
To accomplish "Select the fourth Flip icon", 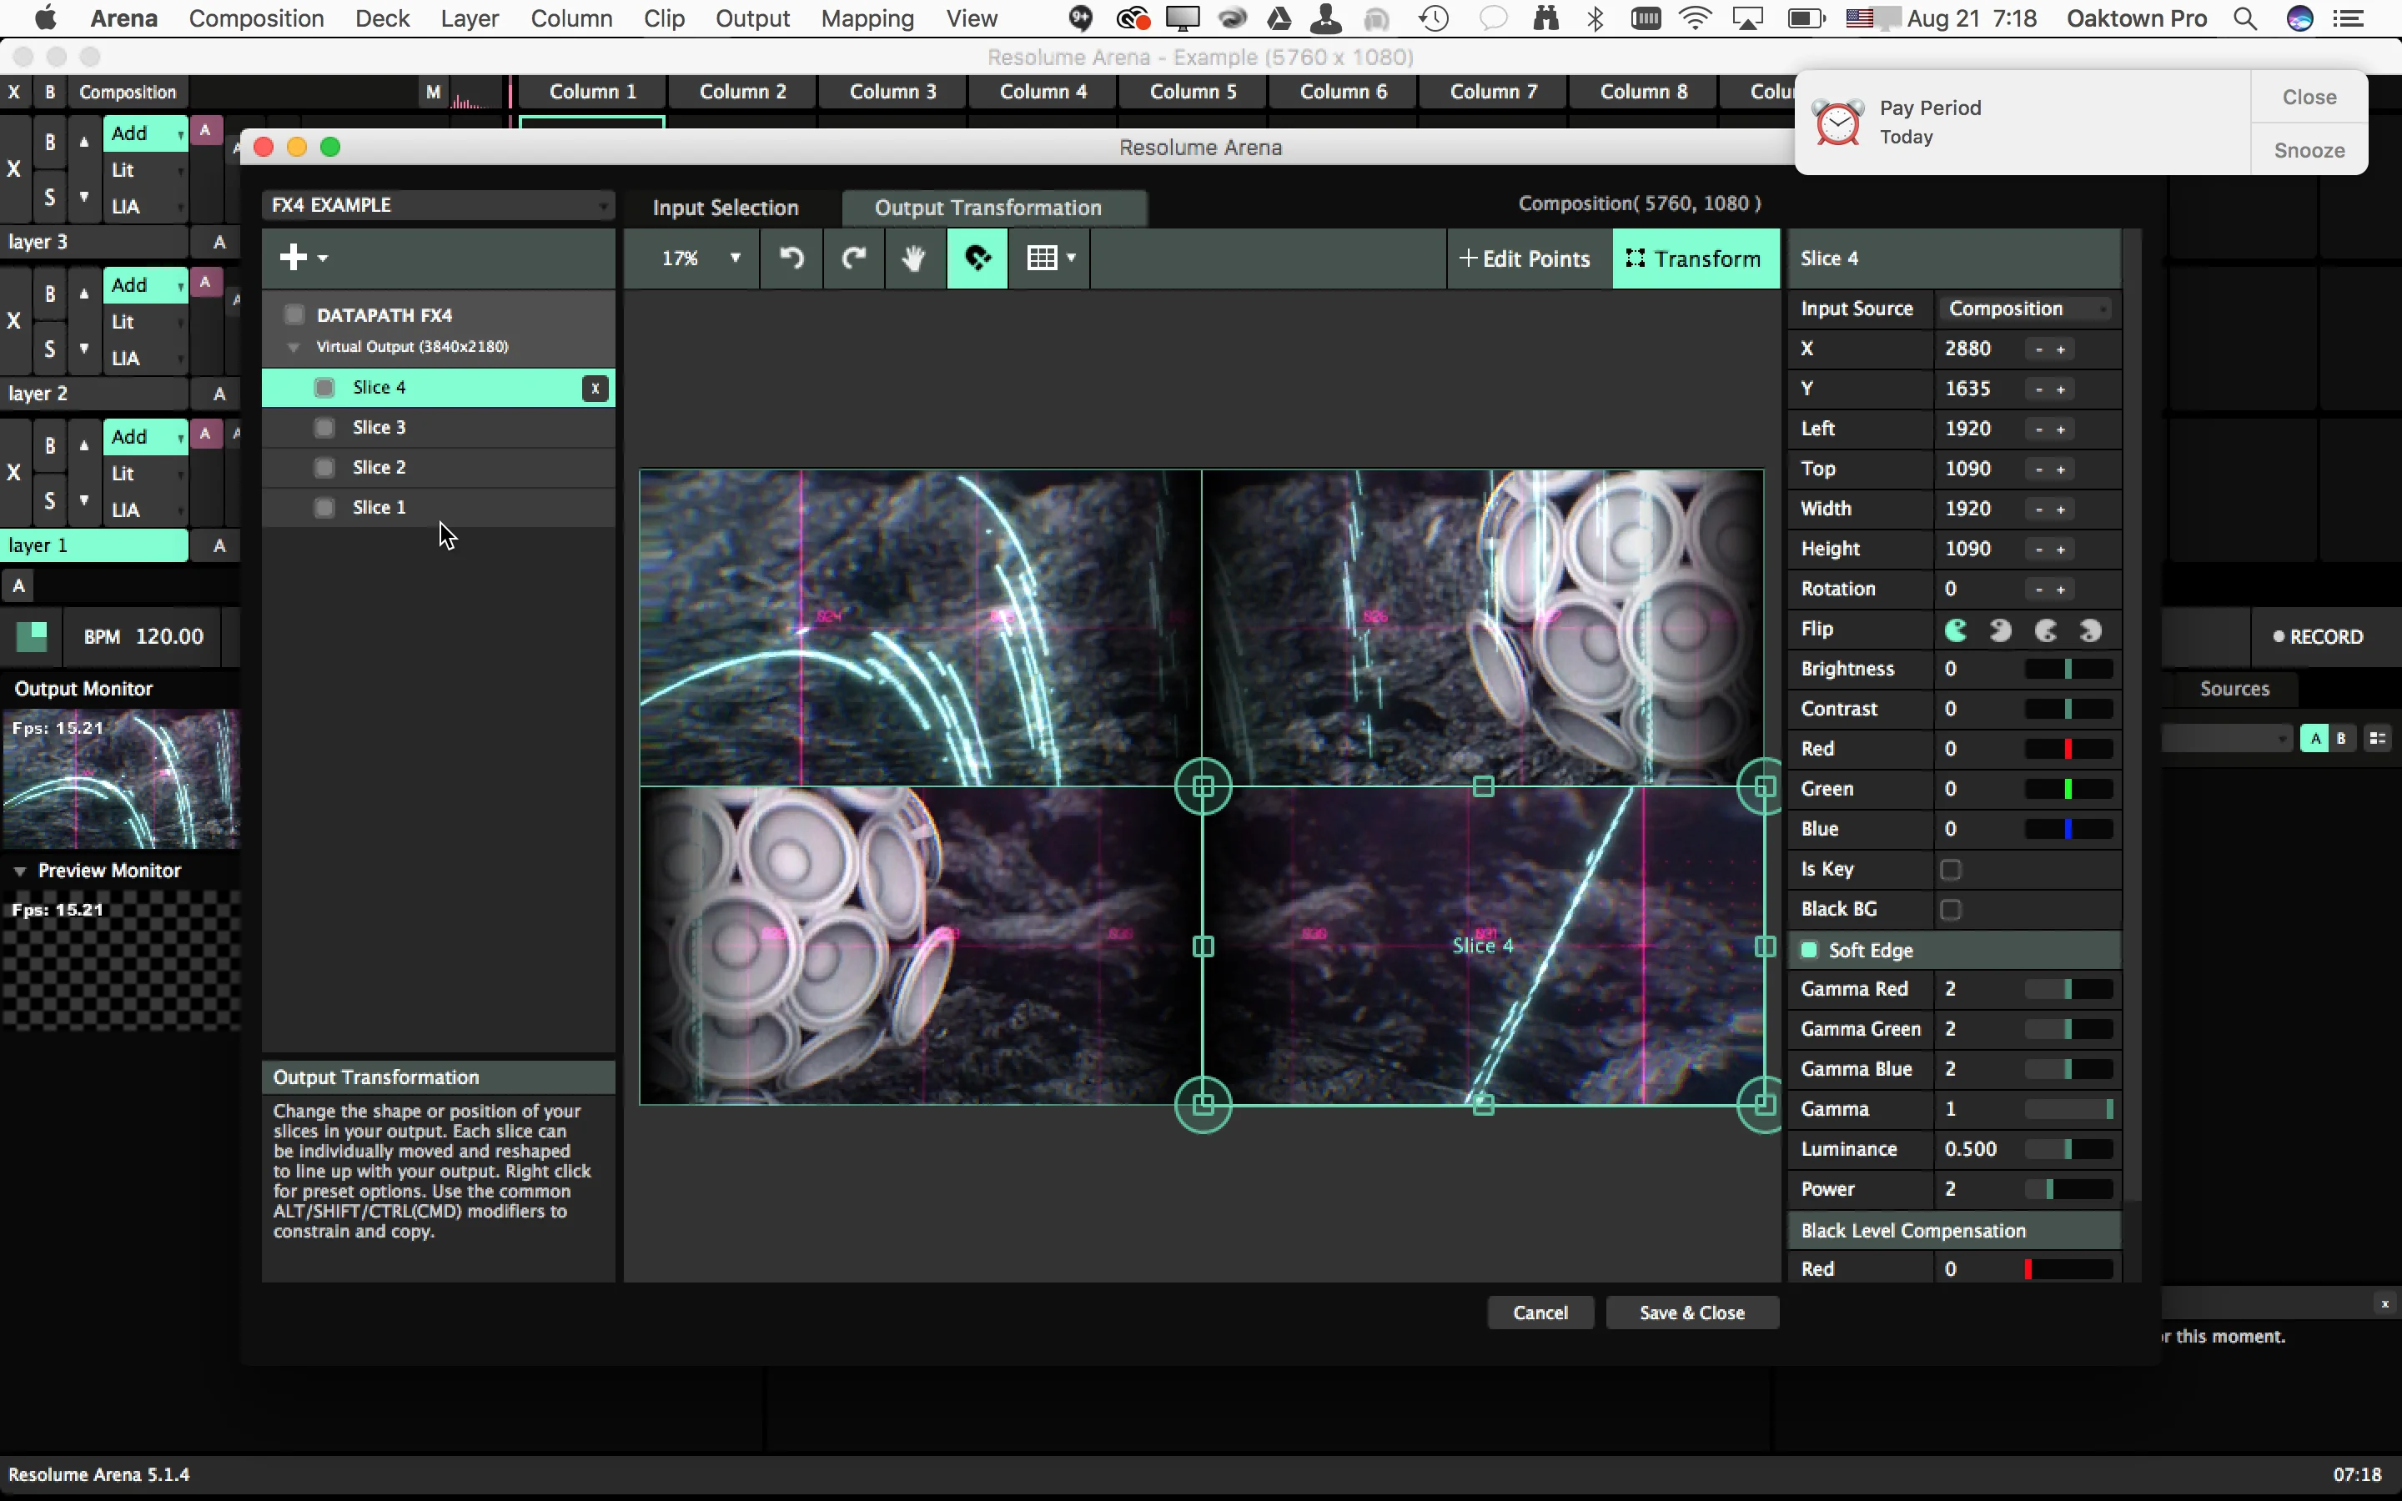I will [2090, 630].
